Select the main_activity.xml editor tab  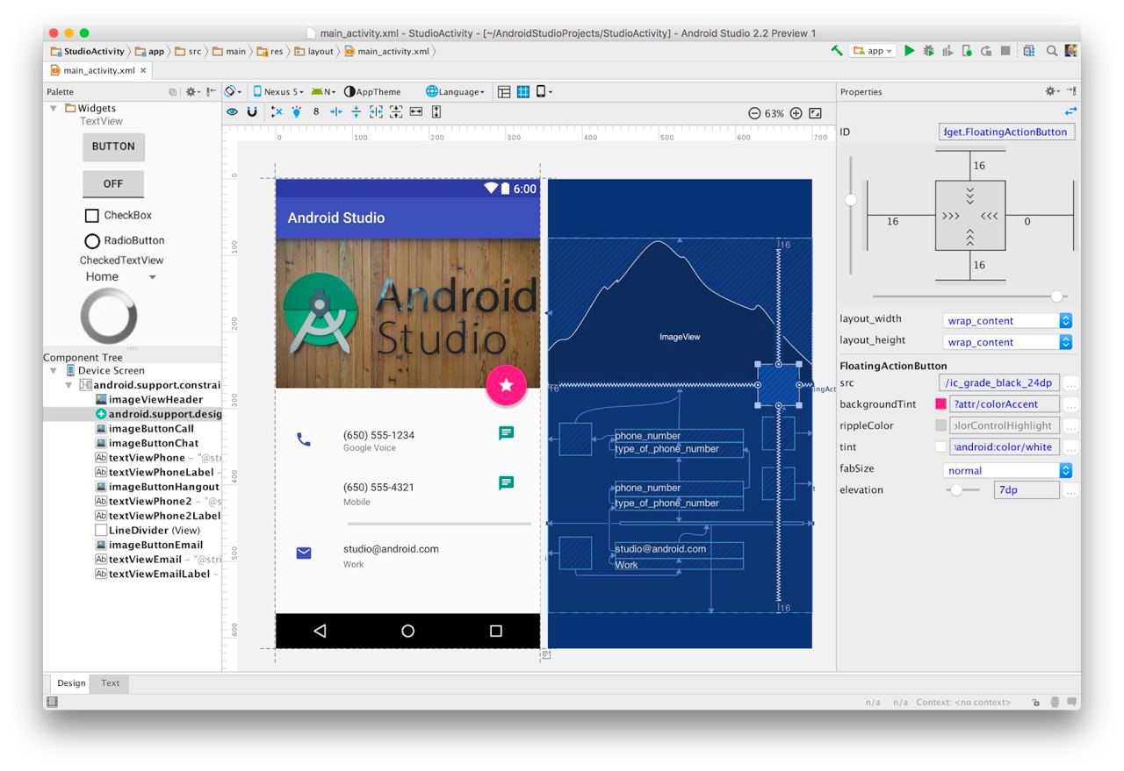click(x=98, y=70)
